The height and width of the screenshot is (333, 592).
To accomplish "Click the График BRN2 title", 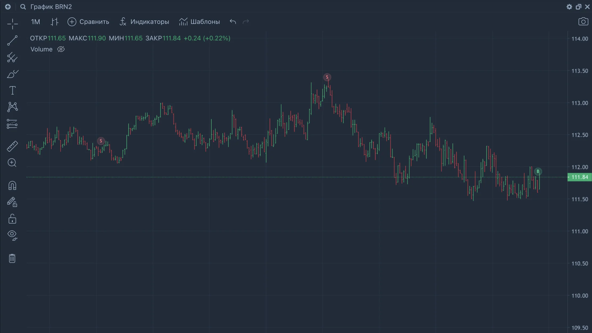I will pyautogui.click(x=51, y=7).
